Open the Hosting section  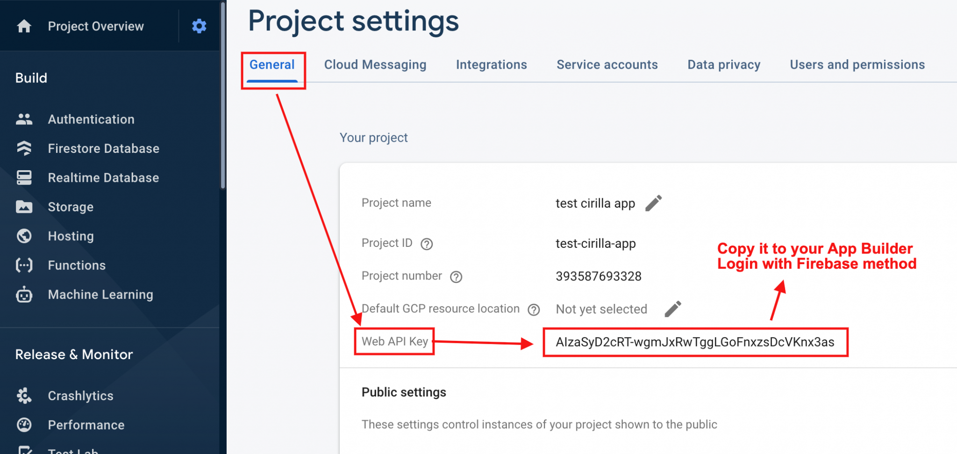[x=71, y=236]
